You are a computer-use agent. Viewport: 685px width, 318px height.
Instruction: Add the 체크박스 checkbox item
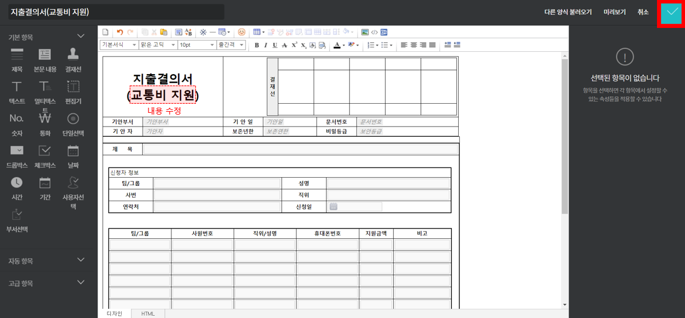[45, 156]
